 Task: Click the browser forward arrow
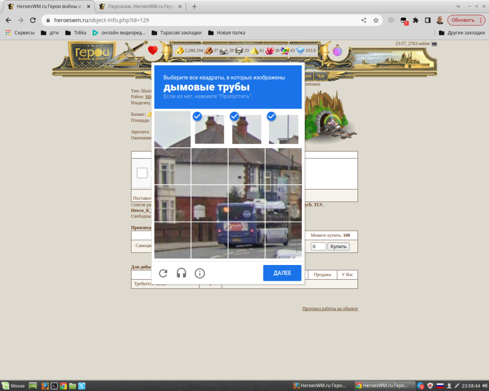pyautogui.click(x=21, y=20)
